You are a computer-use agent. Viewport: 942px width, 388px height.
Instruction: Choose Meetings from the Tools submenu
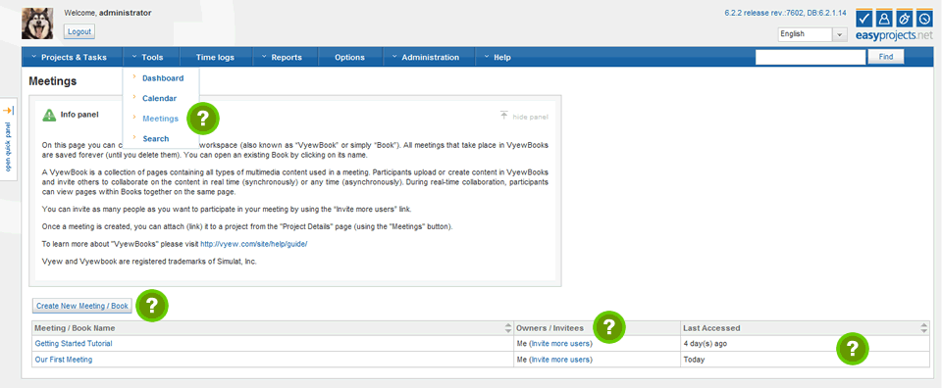click(160, 119)
